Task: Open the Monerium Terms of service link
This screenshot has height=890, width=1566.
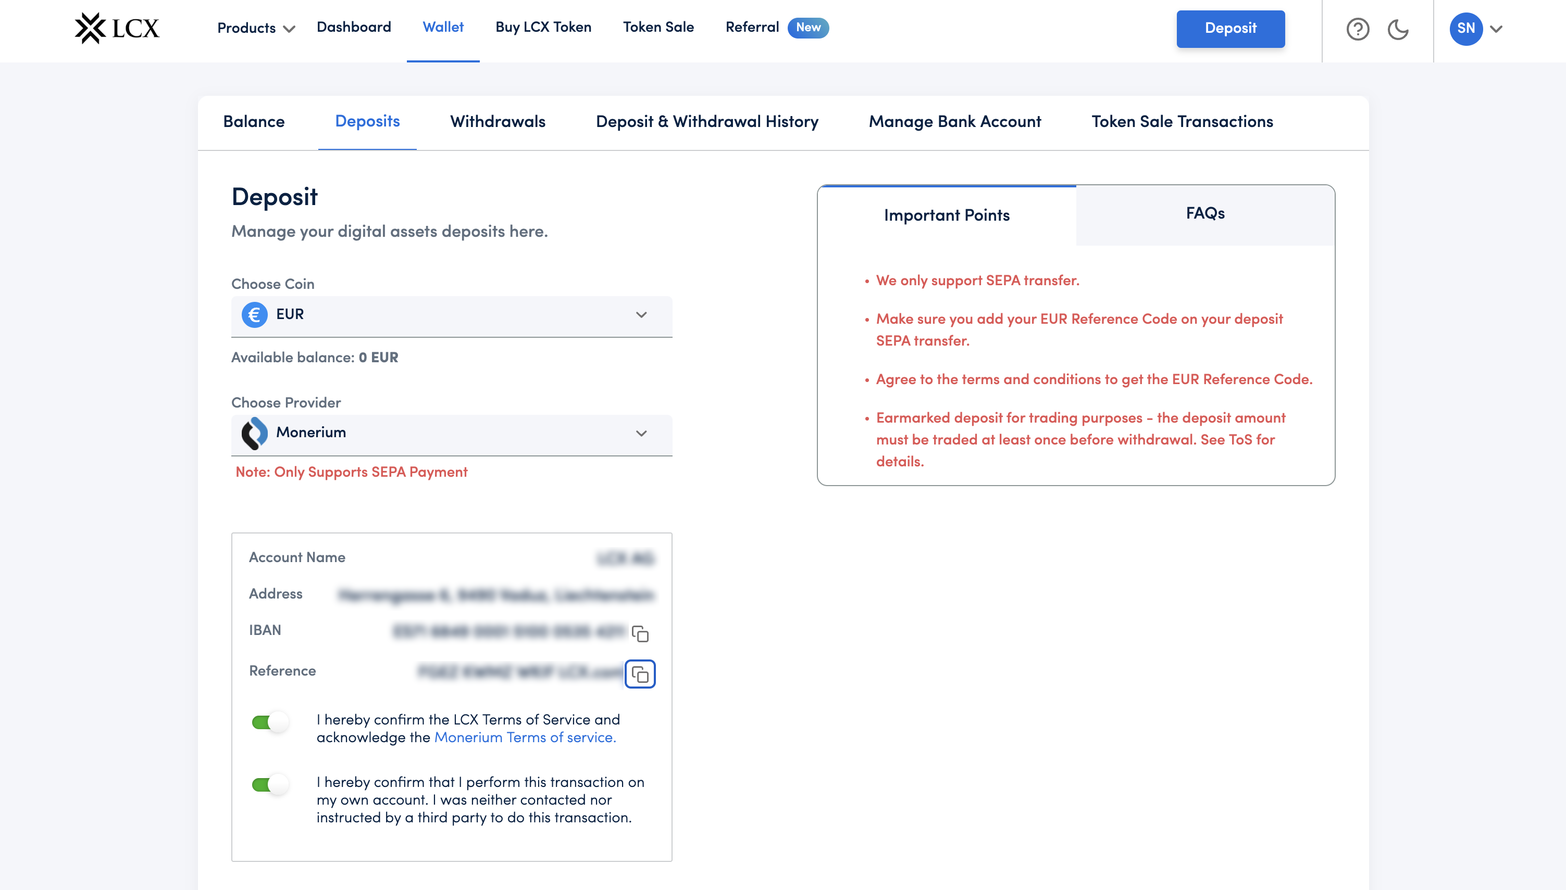Action: coord(525,738)
